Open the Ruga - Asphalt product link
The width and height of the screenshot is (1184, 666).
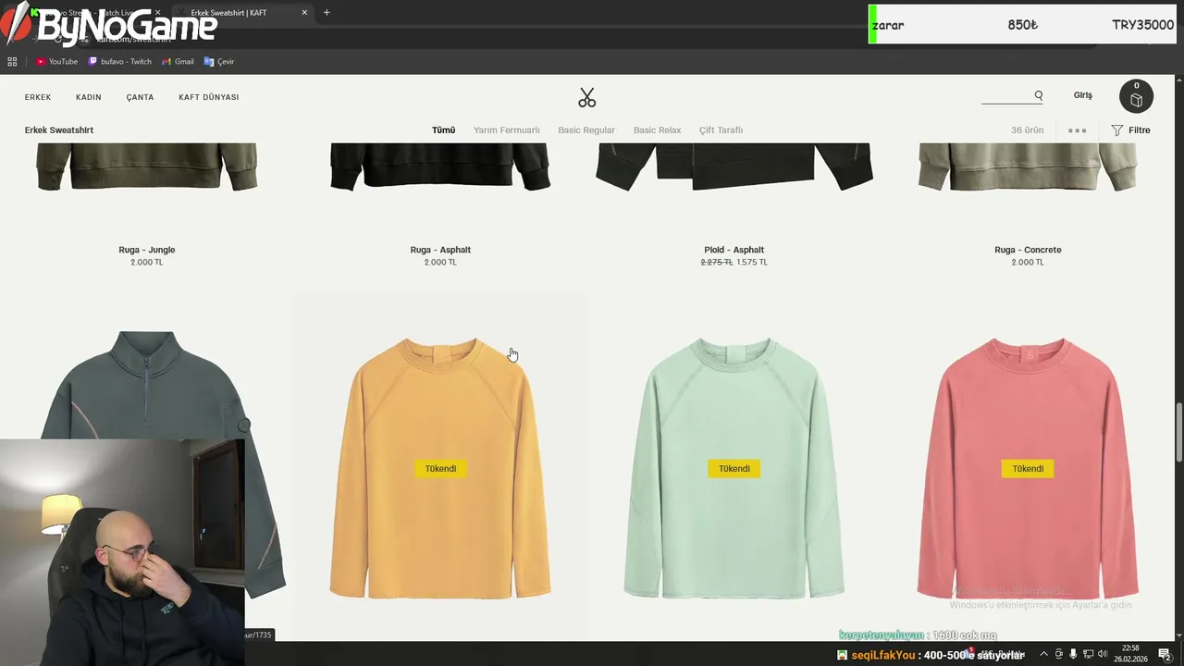pyautogui.click(x=440, y=250)
